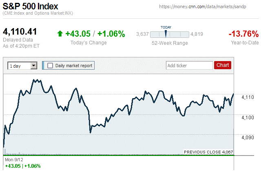
Task: Click the green up arrow icon
Action: point(60,34)
